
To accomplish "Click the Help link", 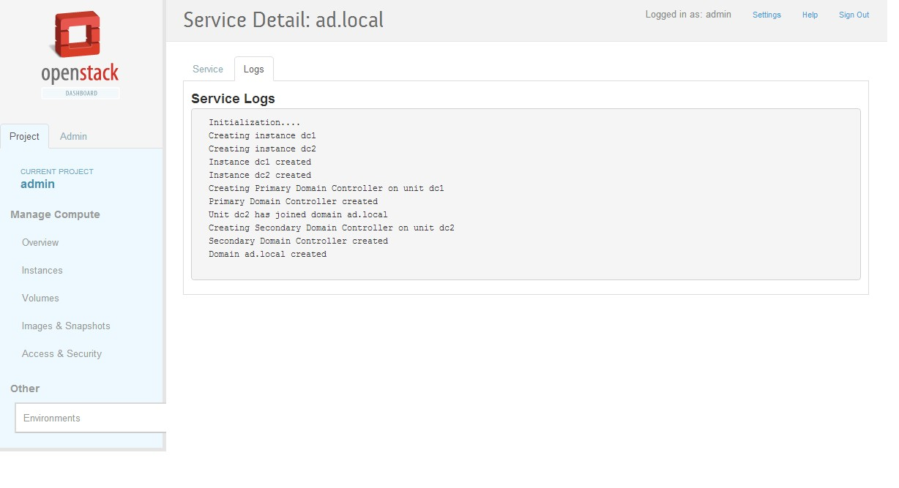I will coord(810,15).
